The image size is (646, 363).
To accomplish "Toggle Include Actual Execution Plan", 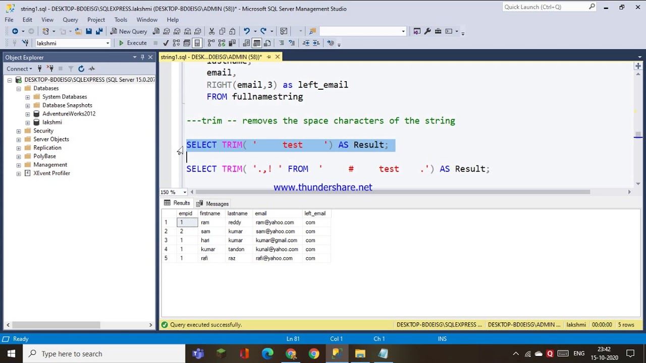I will pos(211,43).
